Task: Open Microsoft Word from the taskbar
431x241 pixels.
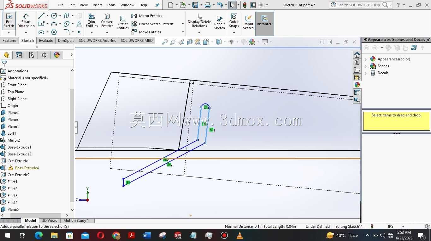Action: coord(147,235)
